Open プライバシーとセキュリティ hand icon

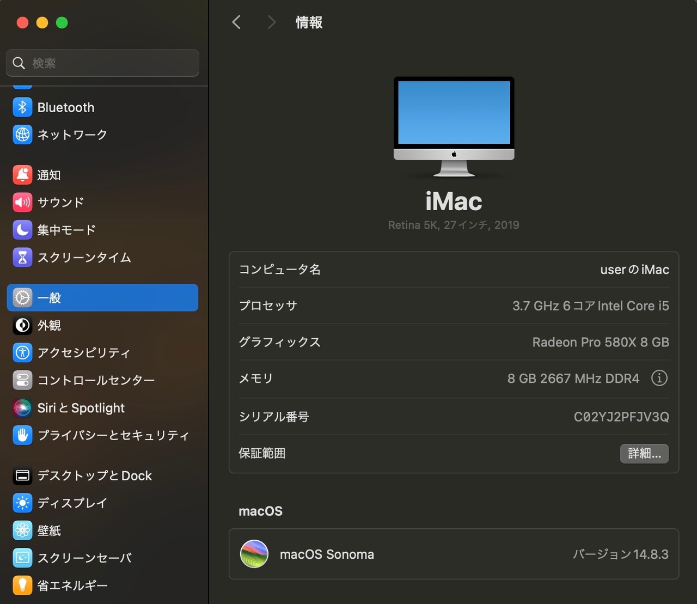(x=22, y=435)
